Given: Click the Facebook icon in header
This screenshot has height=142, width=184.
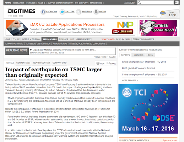Looking at the screenshot, I should pos(43,12).
